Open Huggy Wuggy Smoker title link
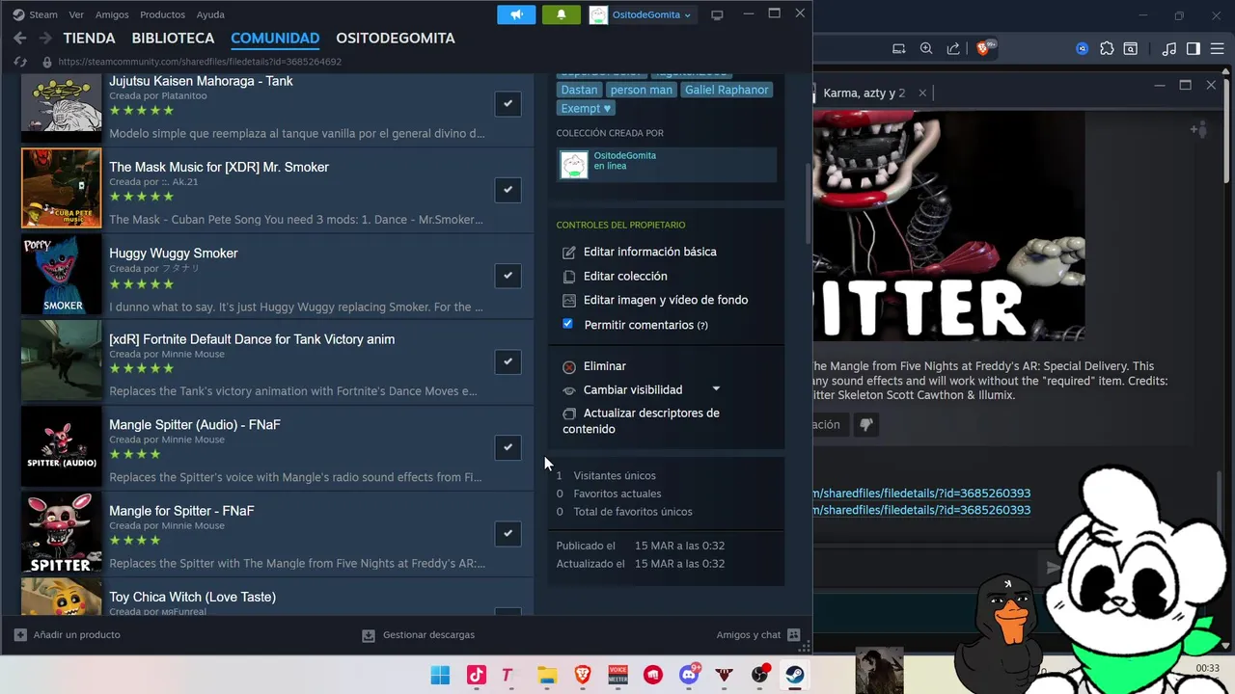This screenshot has width=1235, height=694. pos(174,253)
